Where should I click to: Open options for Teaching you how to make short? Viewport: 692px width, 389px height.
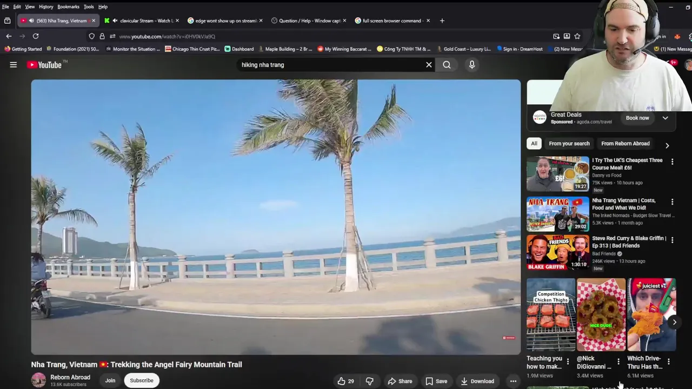pos(568,361)
